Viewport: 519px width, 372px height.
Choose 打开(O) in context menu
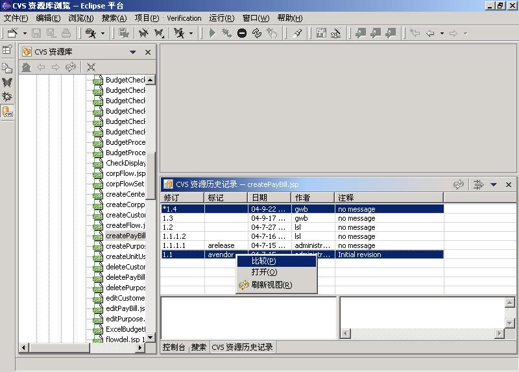click(x=277, y=272)
